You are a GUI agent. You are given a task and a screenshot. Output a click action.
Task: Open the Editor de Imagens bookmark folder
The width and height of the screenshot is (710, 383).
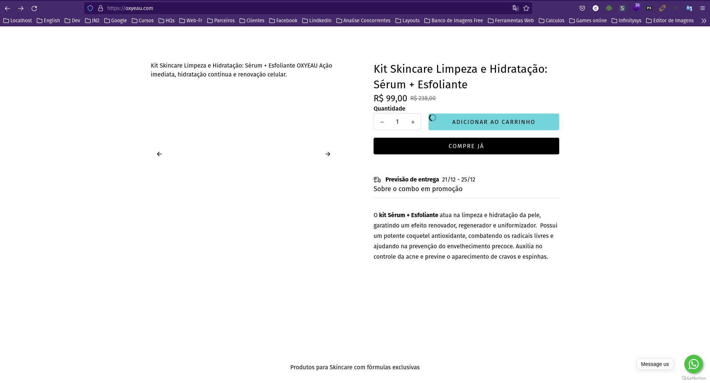coord(670,21)
